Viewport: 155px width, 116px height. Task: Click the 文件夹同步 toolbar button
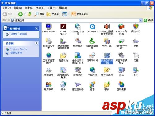tap(80, 14)
